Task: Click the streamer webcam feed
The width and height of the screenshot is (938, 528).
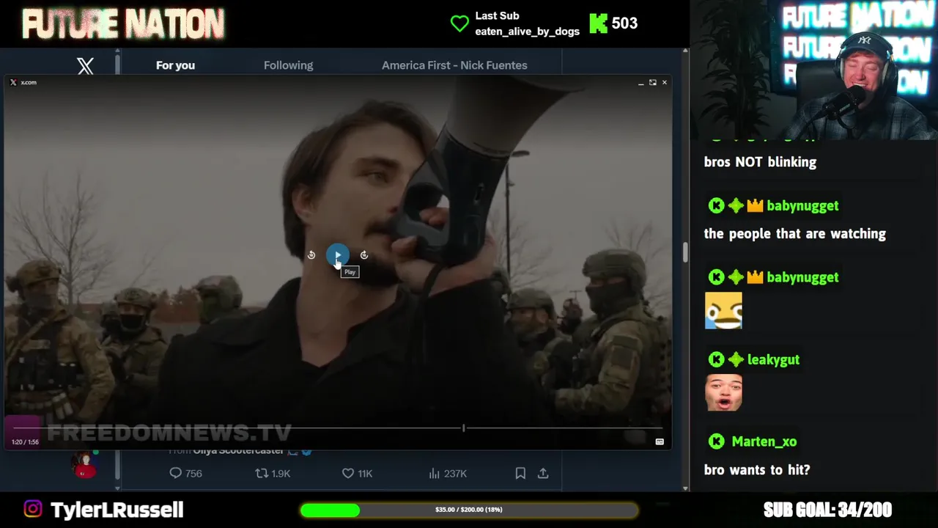Action: point(813,70)
